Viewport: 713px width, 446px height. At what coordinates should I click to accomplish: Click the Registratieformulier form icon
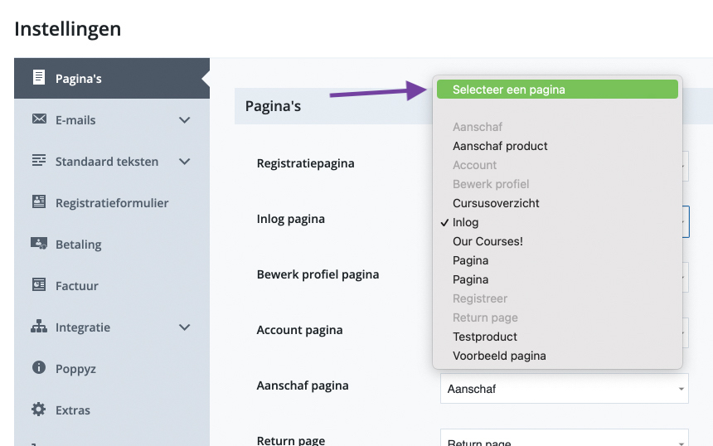[38, 202]
